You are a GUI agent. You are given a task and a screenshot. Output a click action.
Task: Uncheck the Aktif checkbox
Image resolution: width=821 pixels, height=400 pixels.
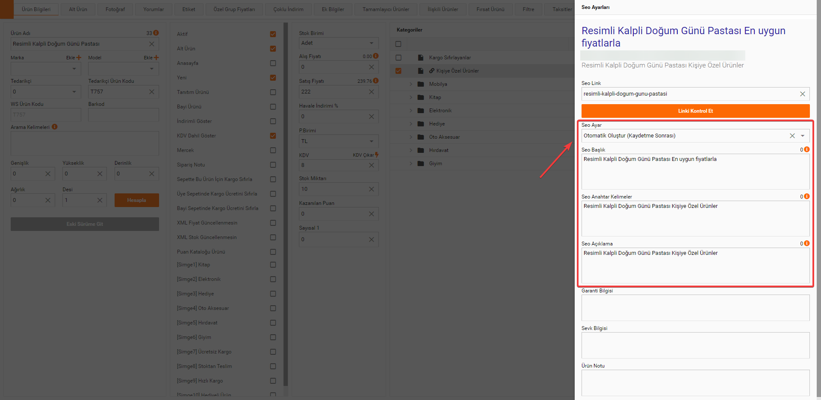pyautogui.click(x=273, y=34)
